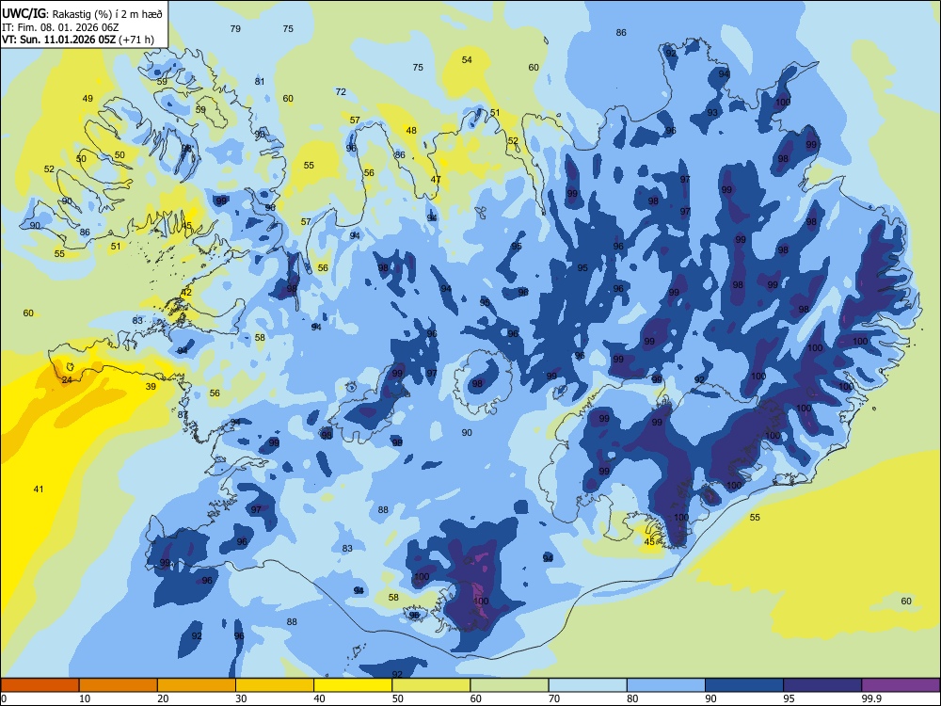Image resolution: width=941 pixels, height=706 pixels.
Task: Click the '(+71 h)' forecast offset text
Action: pos(136,40)
